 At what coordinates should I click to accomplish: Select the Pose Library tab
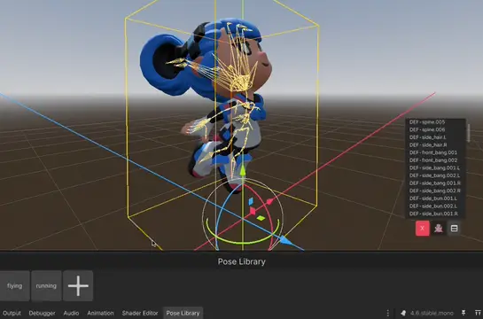point(183,313)
